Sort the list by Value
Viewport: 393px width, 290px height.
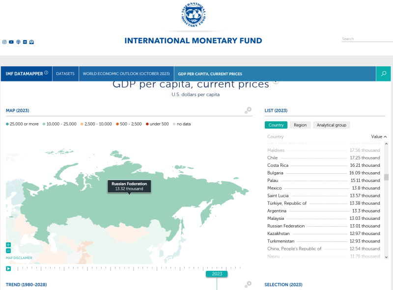(379, 136)
